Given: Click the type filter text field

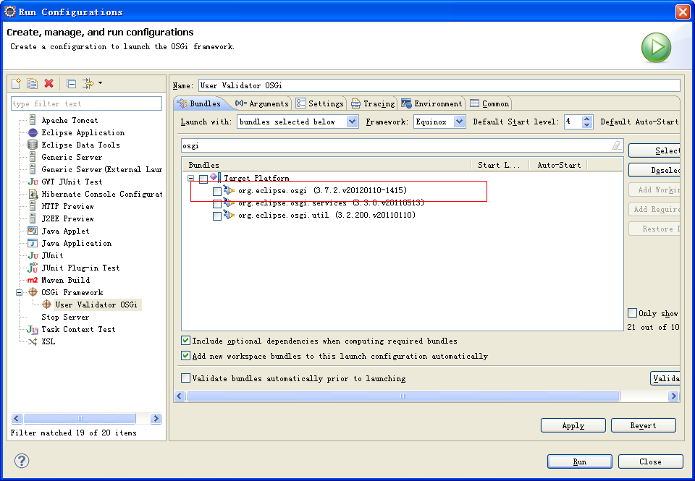Looking at the screenshot, I should coord(86,103).
